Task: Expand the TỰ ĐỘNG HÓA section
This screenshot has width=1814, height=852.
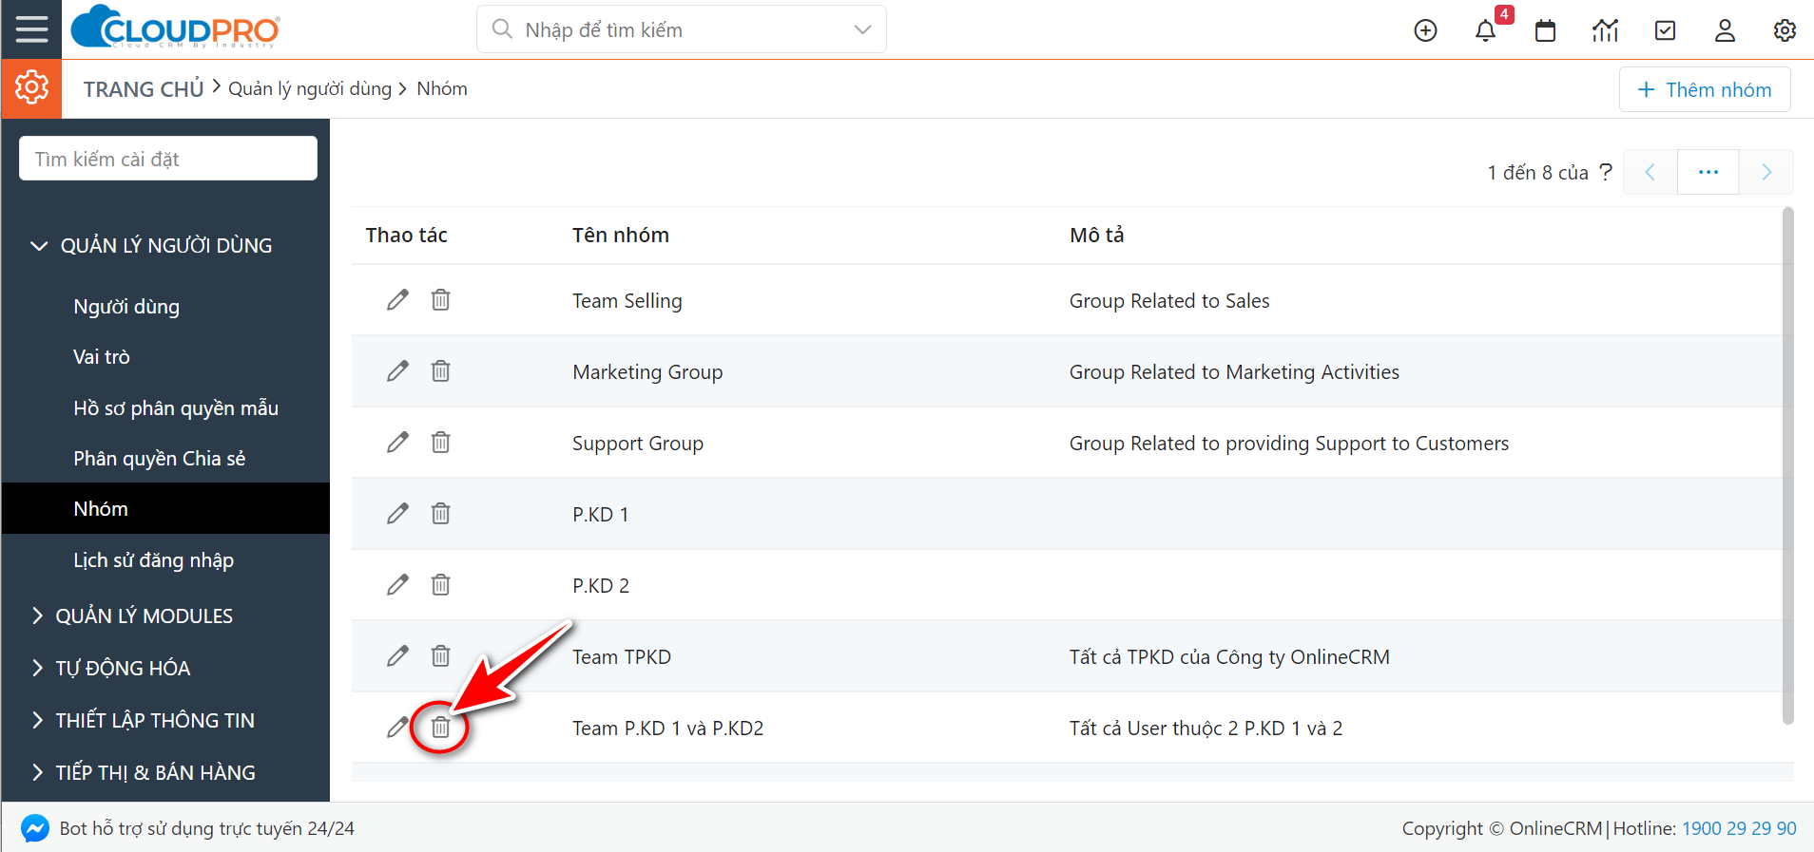Action: click(x=37, y=668)
